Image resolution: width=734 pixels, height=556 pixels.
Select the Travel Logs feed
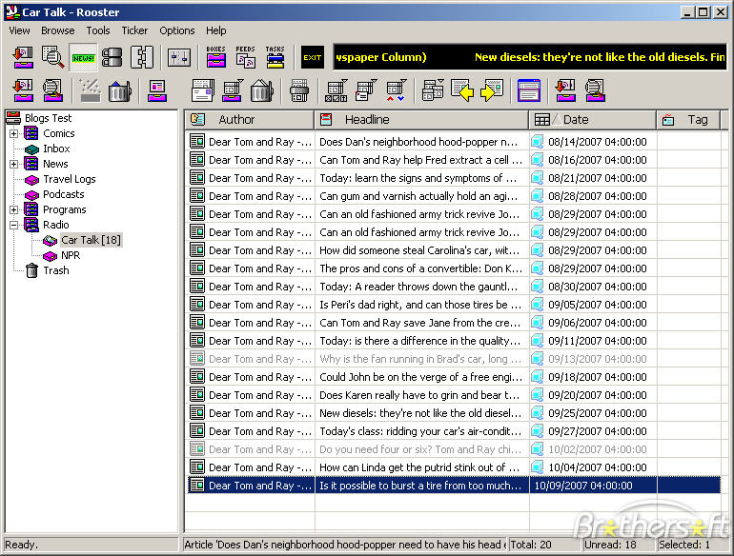coord(70,179)
